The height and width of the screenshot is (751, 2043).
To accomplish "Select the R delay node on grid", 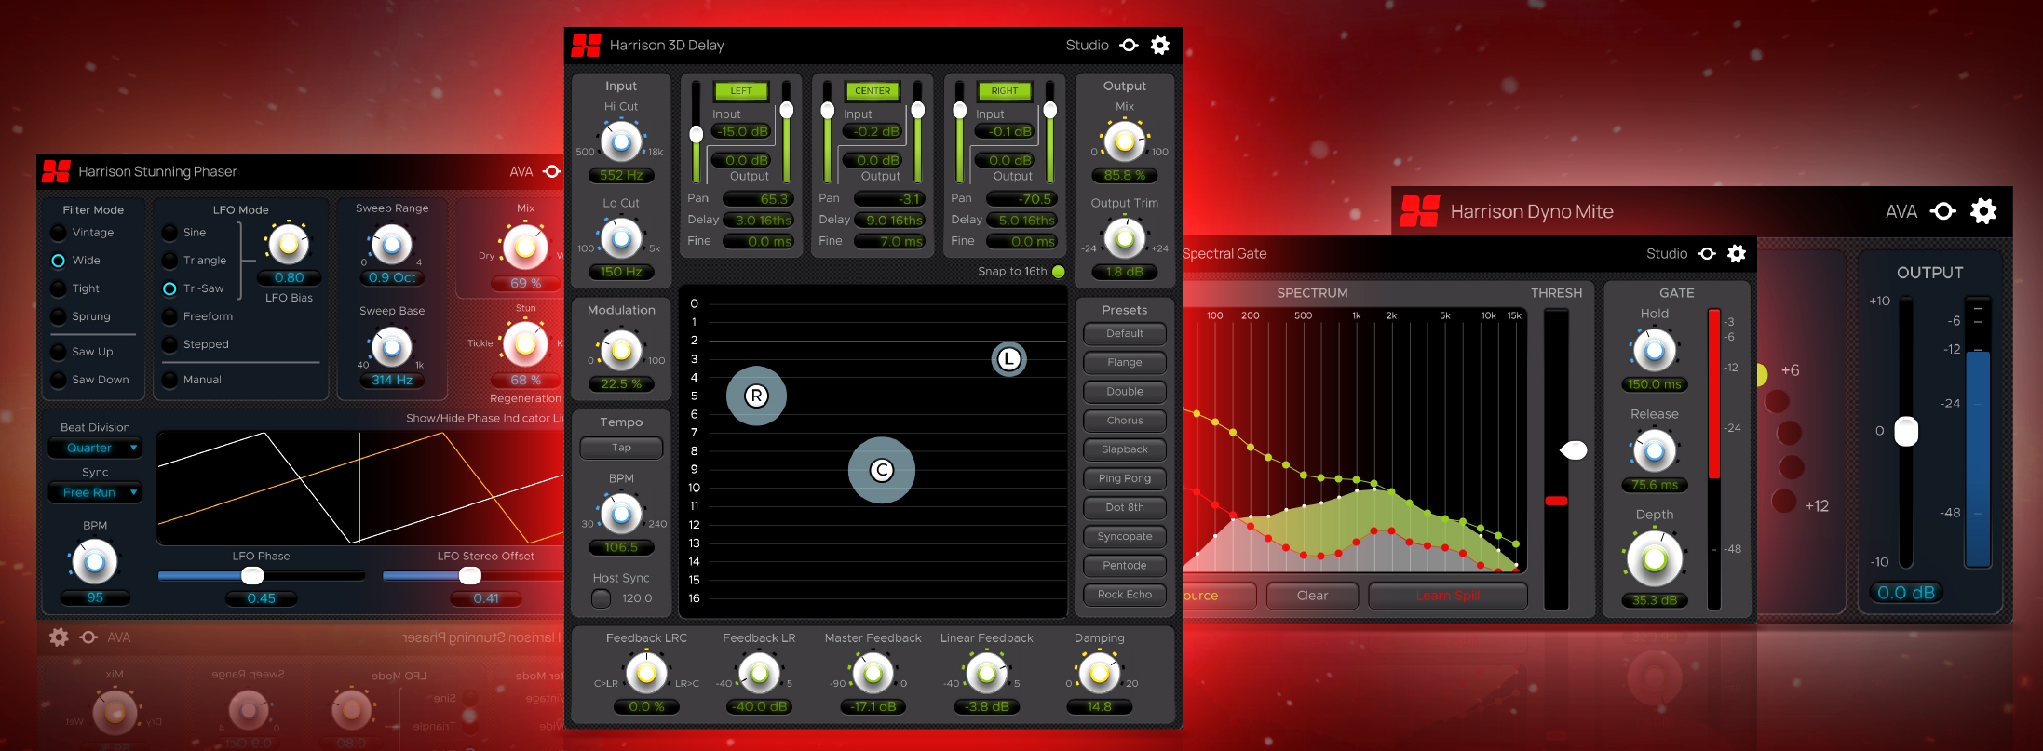I will pos(756,396).
